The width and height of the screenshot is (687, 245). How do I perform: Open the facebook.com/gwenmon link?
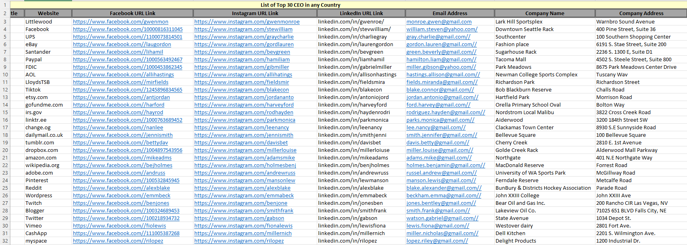coord(120,22)
